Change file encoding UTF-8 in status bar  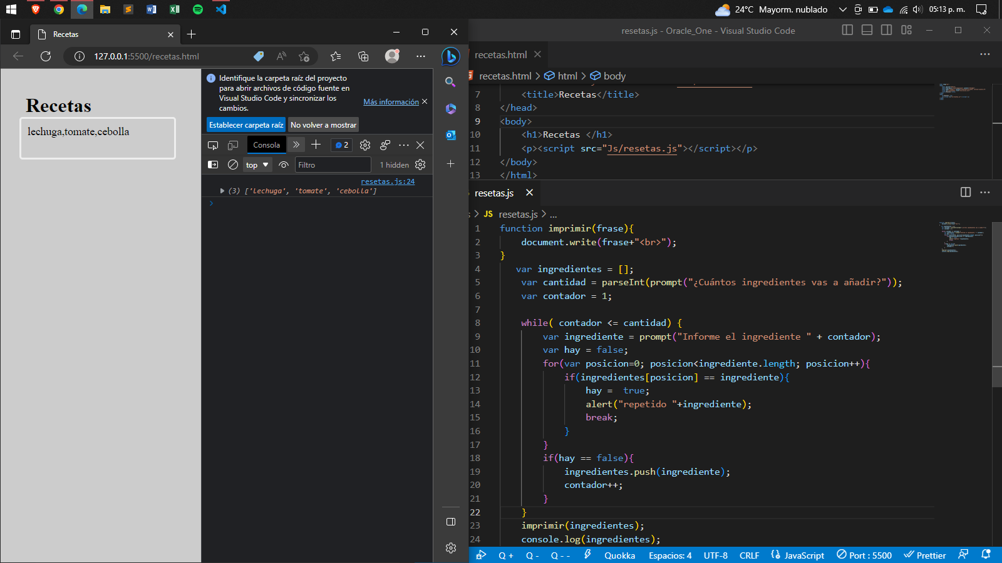pos(716,555)
